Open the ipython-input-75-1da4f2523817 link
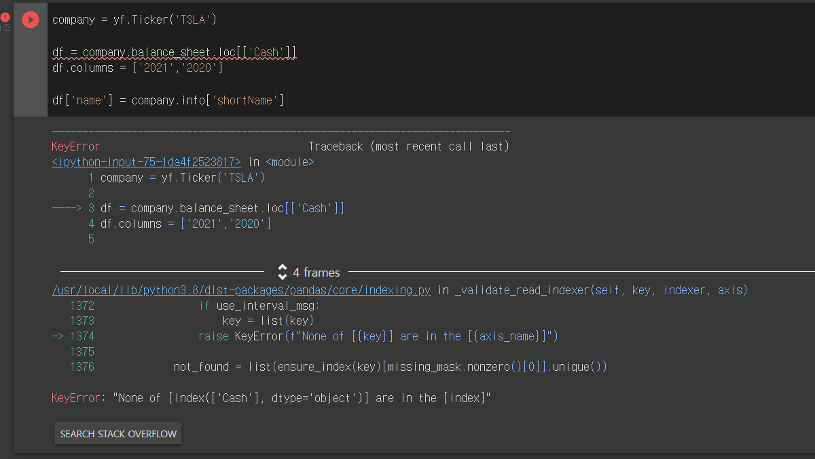This screenshot has width=815, height=459. (x=146, y=162)
